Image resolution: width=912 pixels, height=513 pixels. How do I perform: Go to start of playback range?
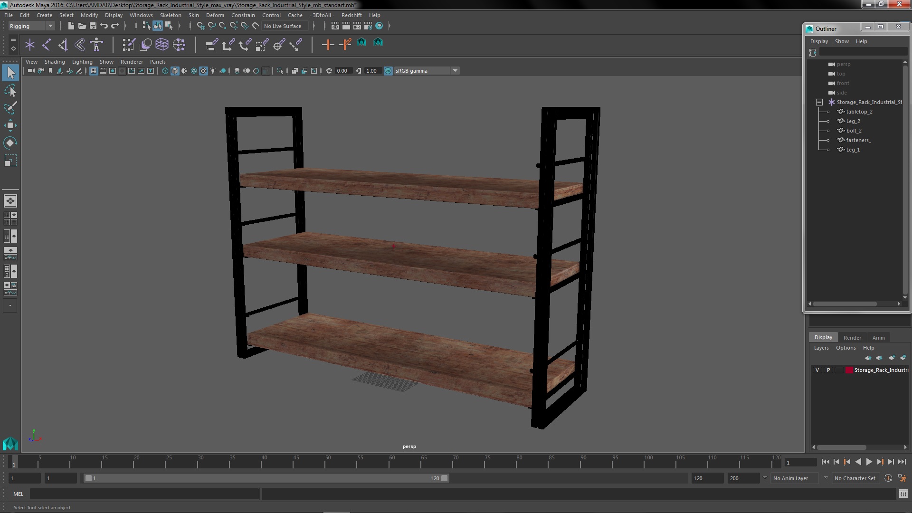(x=825, y=462)
